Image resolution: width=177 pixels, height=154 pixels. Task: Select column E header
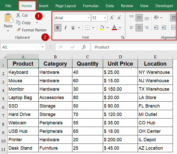click(155, 57)
